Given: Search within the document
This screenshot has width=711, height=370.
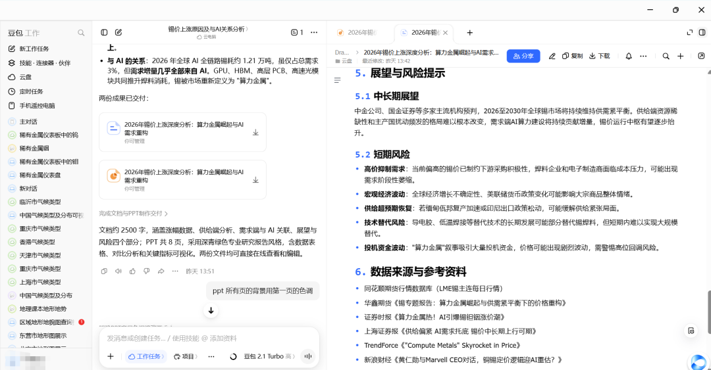Looking at the screenshot, I should point(666,56).
